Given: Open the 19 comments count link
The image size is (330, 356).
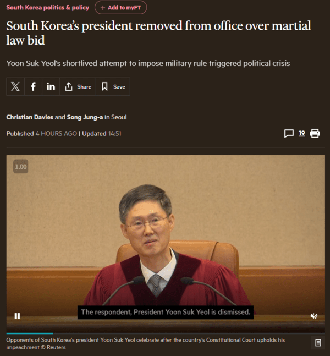Looking at the screenshot, I should [x=301, y=133].
